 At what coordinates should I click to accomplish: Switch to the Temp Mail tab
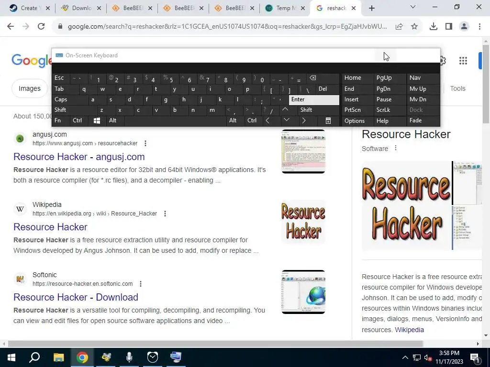(286, 8)
